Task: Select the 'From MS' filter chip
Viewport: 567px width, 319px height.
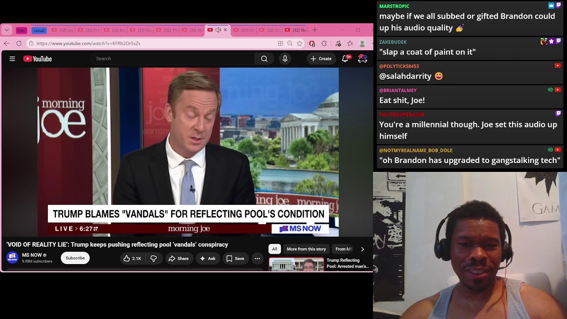Action: [344, 249]
